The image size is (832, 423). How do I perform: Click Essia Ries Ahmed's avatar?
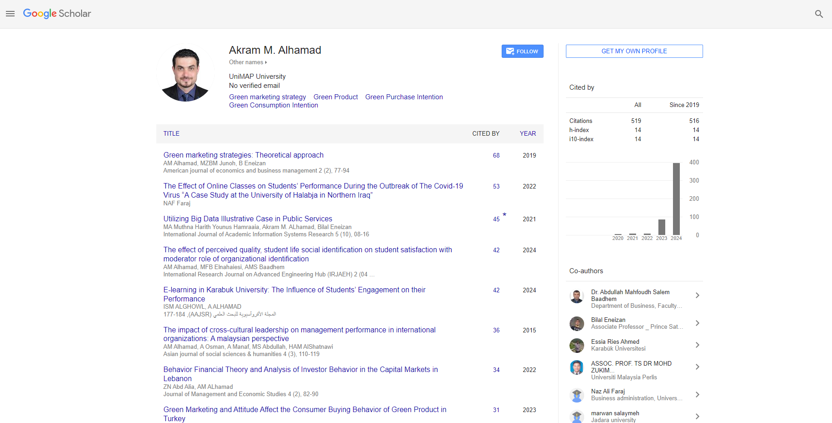click(577, 346)
